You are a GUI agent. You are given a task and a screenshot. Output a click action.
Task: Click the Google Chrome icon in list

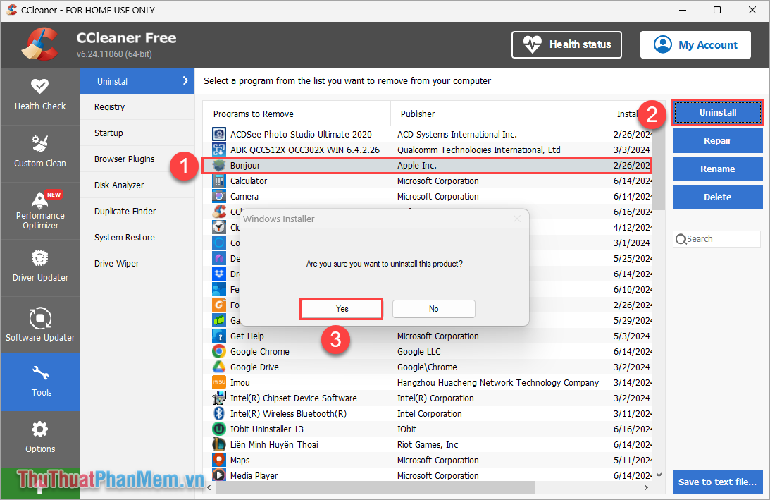point(218,351)
